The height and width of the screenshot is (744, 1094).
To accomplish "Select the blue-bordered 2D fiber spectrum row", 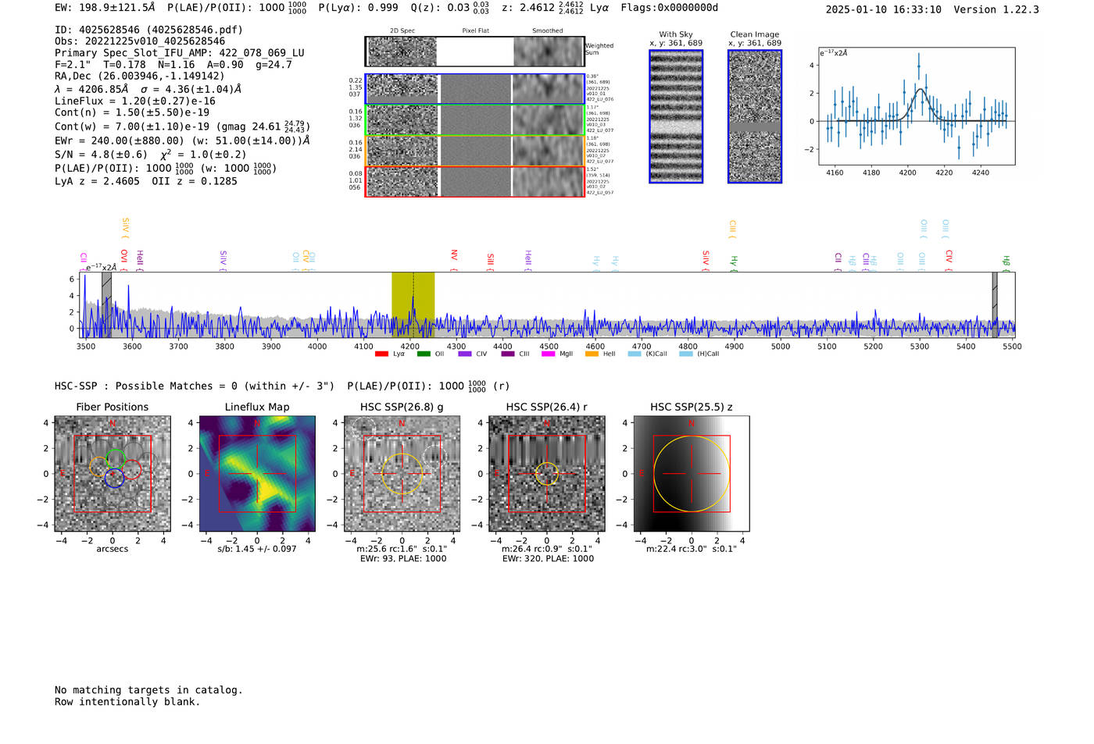I will coord(474,89).
